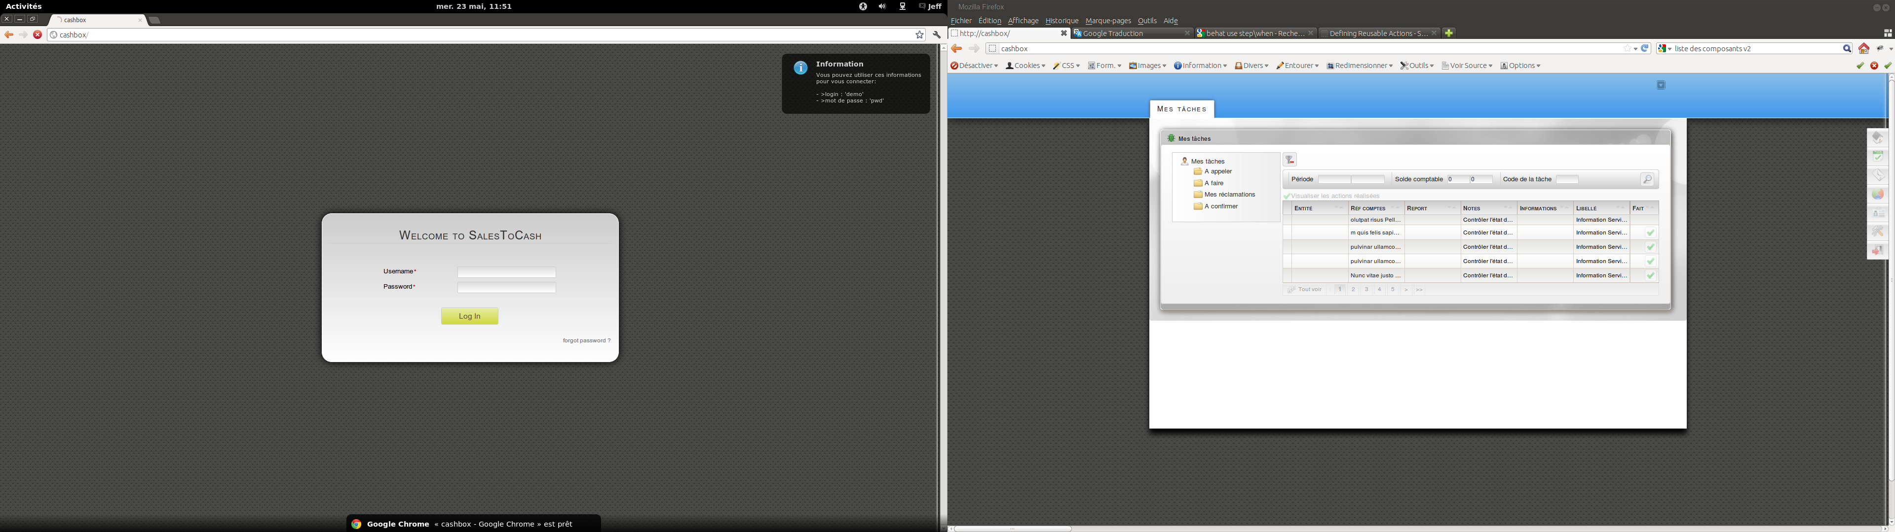Open the pie chart sidebar icon

pyautogui.click(x=1877, y=195)
